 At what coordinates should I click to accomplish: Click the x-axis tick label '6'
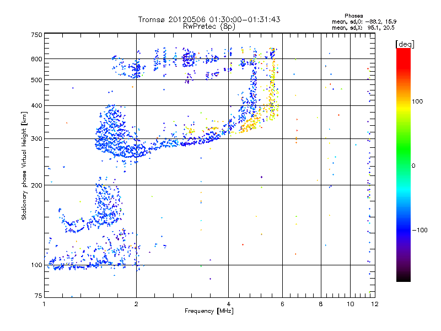tap(282, 304)
